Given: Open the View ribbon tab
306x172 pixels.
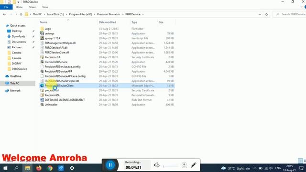Looking at the screenshot, I should coord(45,7).
